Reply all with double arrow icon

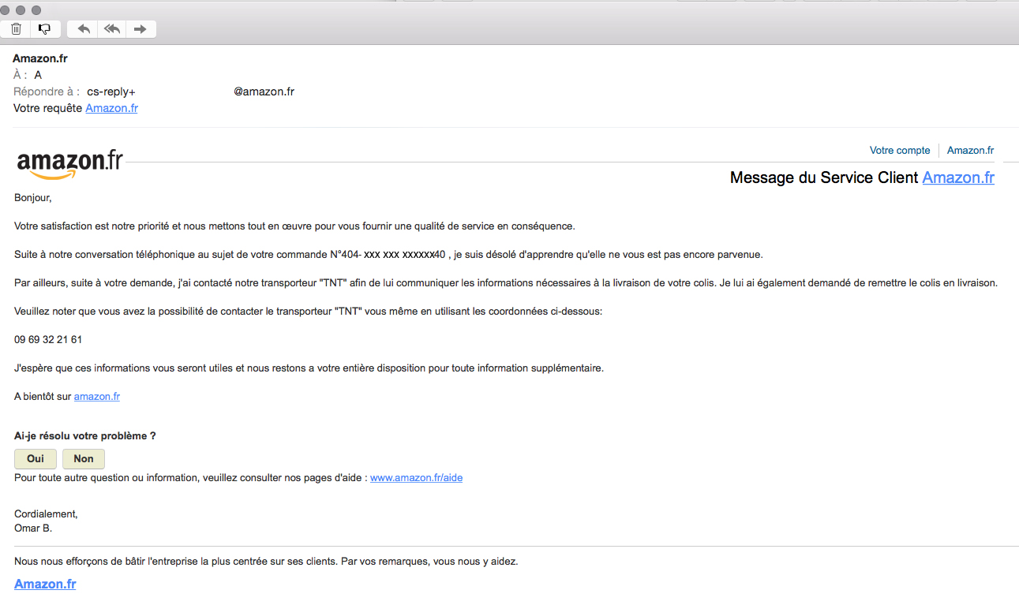(x=112, y=29)
